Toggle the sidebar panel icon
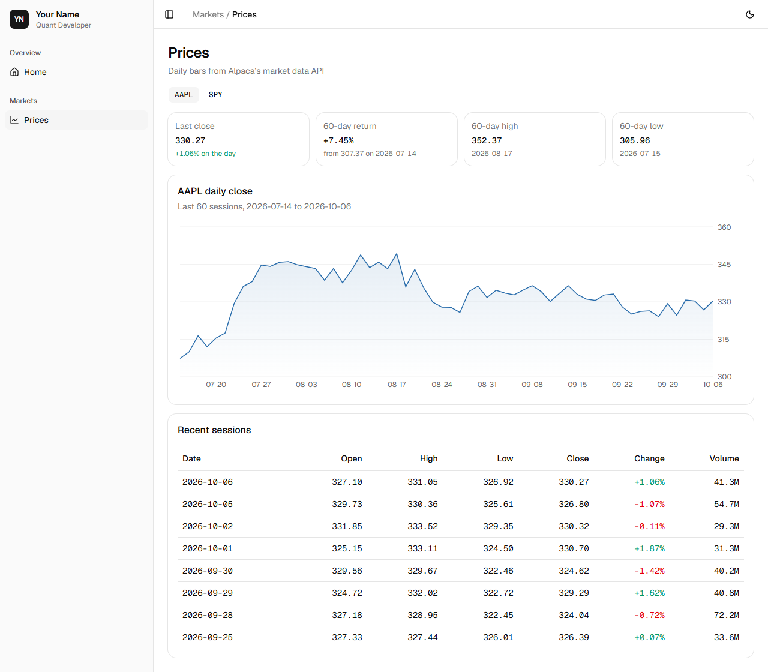768x672 pixels. 169,14
